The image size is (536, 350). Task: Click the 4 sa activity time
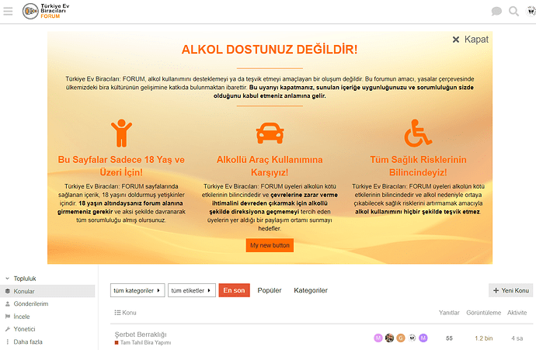pos(517,338)
